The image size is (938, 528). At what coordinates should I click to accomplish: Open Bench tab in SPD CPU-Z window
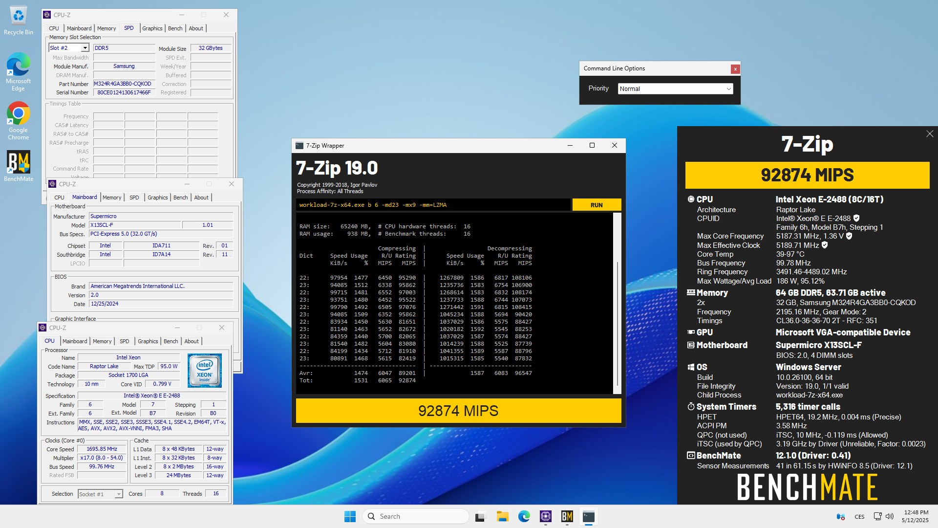(175, 28)
